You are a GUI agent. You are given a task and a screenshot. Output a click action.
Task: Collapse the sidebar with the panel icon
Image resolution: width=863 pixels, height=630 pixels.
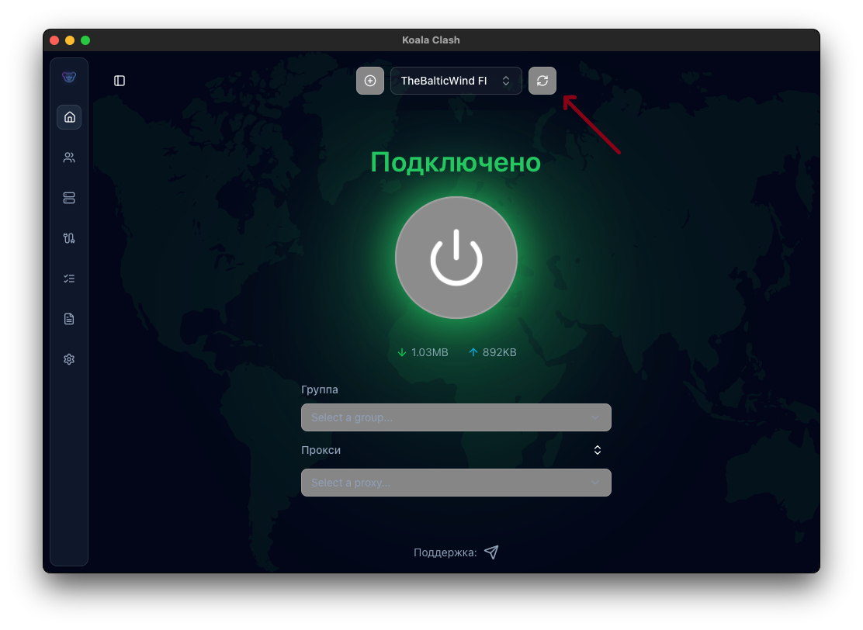[x=120, y=81]
